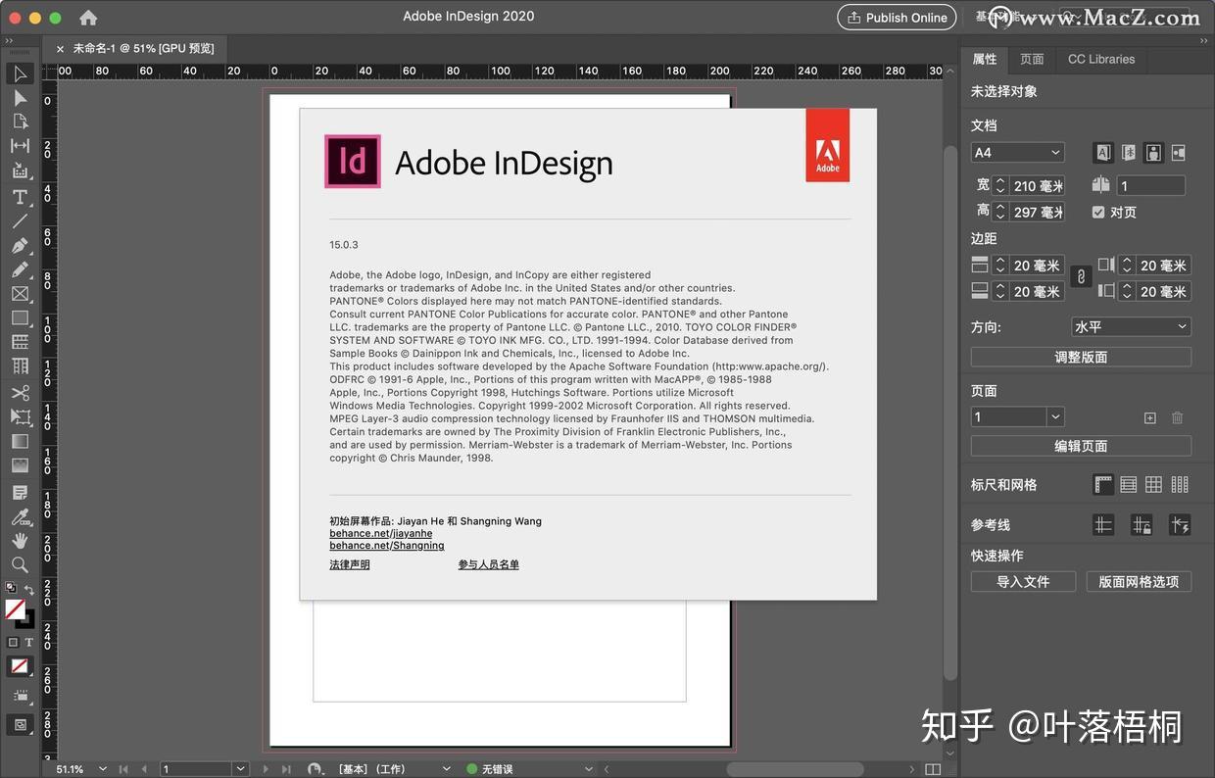Select the Eyedropper tool

pos(20,517)
